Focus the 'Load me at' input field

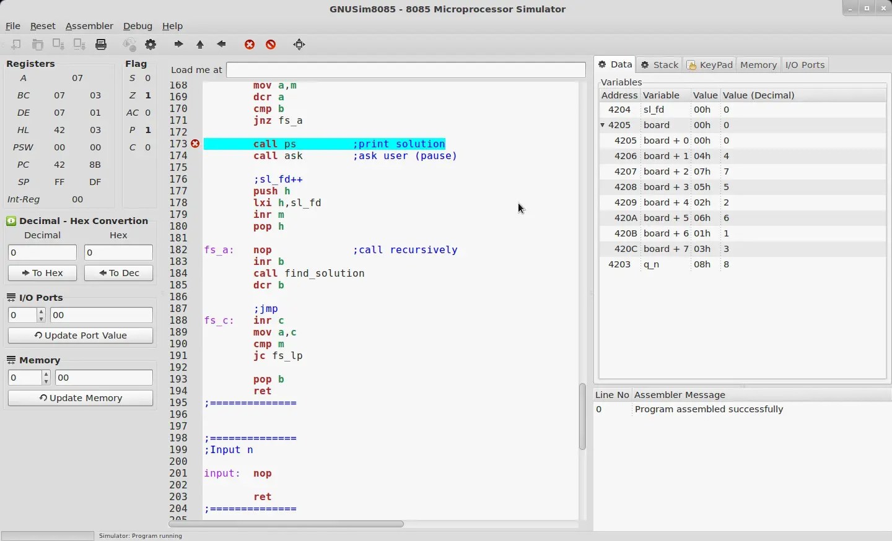pos(406,70)
